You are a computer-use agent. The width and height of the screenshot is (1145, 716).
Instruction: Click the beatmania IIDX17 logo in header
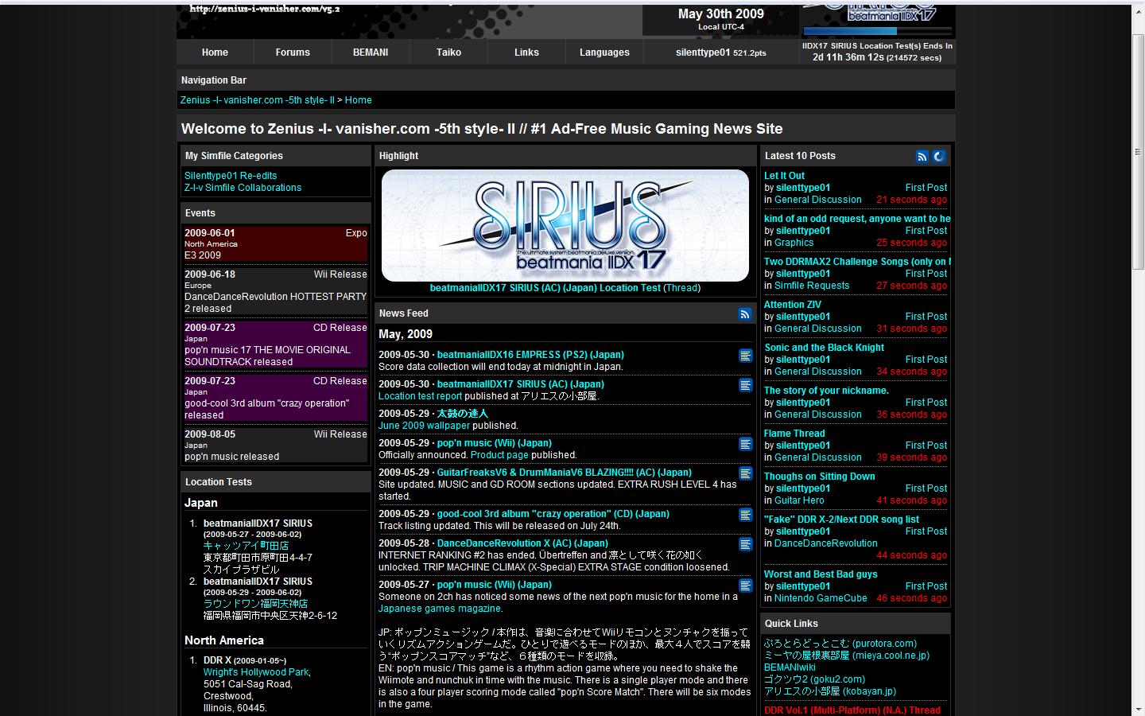coord(877,13)
